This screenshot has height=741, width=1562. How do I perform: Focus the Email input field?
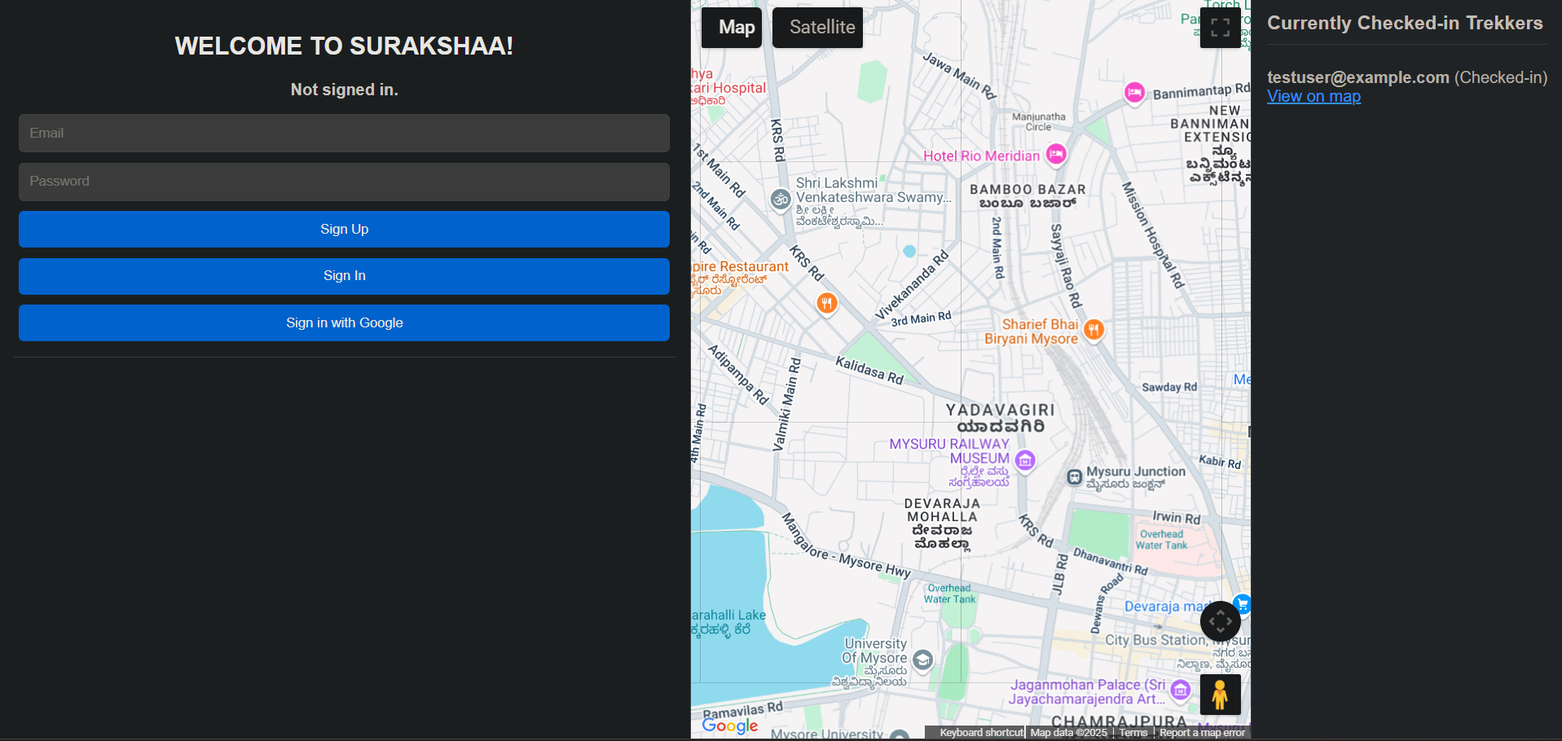coord(344,134)
